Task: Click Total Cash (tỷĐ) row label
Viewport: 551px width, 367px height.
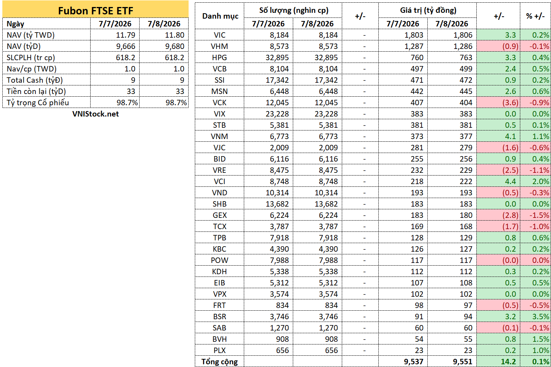Action: pos(46,80)
